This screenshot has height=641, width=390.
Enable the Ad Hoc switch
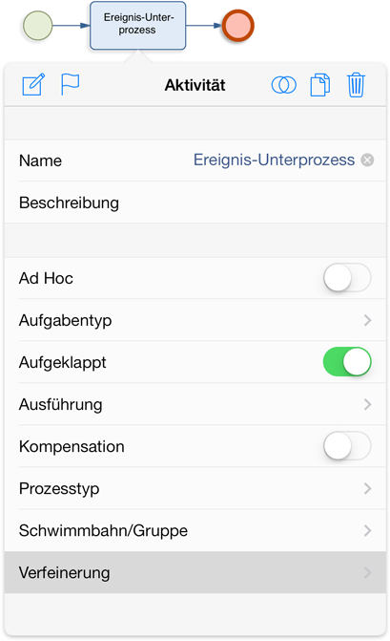pyautogui.click(x=347, y=278)
